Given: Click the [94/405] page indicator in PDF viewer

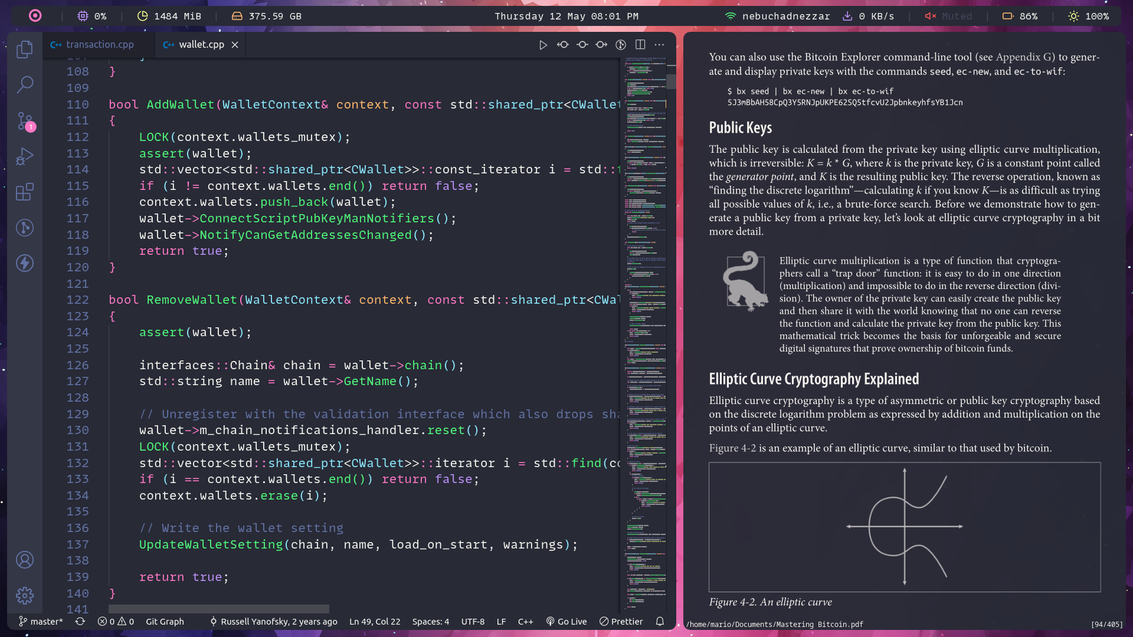Looking at the screenshot, I should [1106, 624].
